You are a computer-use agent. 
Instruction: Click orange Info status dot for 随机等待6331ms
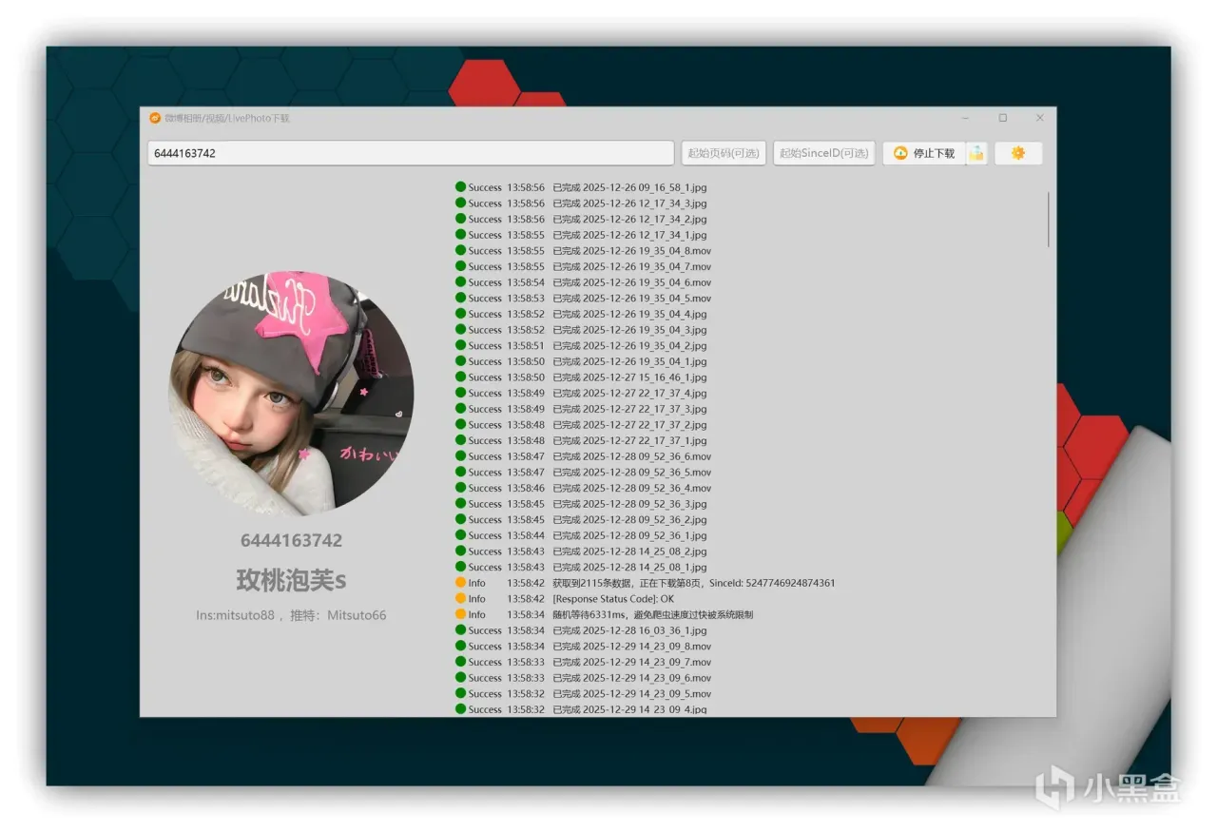point(460,614)
